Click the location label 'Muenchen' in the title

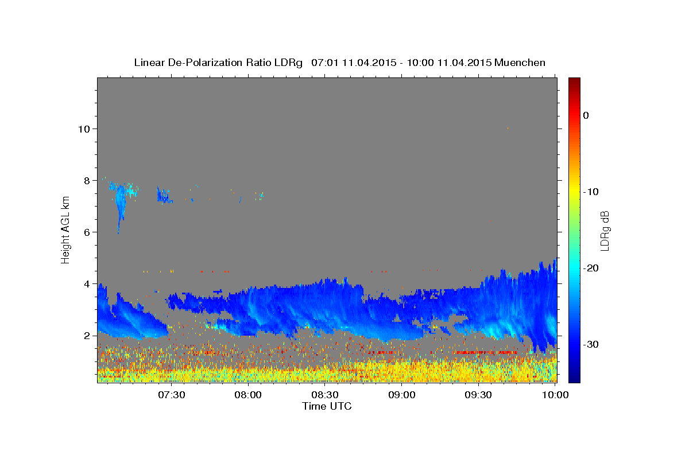tap(520, 63)
